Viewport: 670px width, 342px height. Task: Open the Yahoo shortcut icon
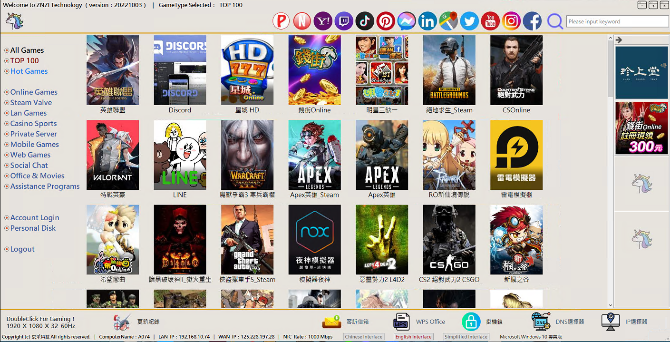pos(323,21)
